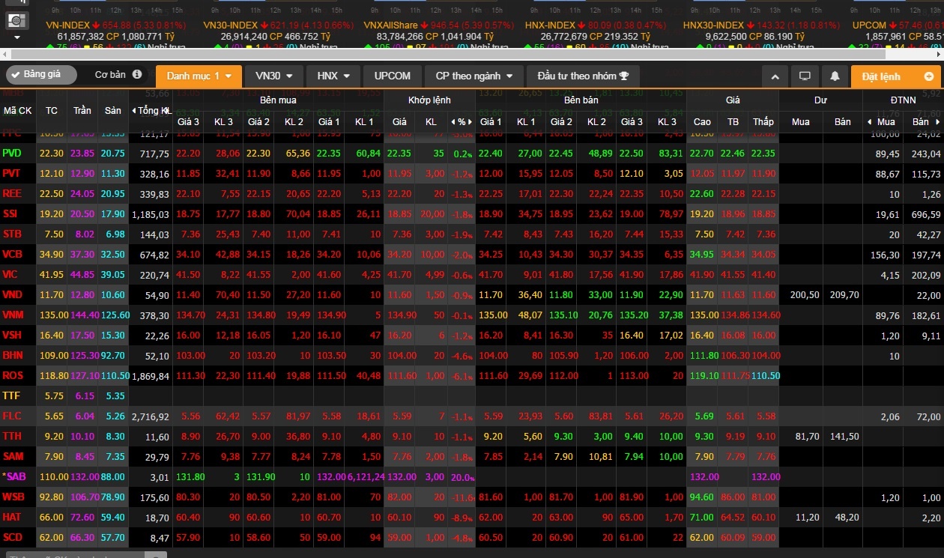Screen dimensions: 944x558
Task: Expand the VN30 dropdown list
Action: pyautogui.click(x=273, y=76)
